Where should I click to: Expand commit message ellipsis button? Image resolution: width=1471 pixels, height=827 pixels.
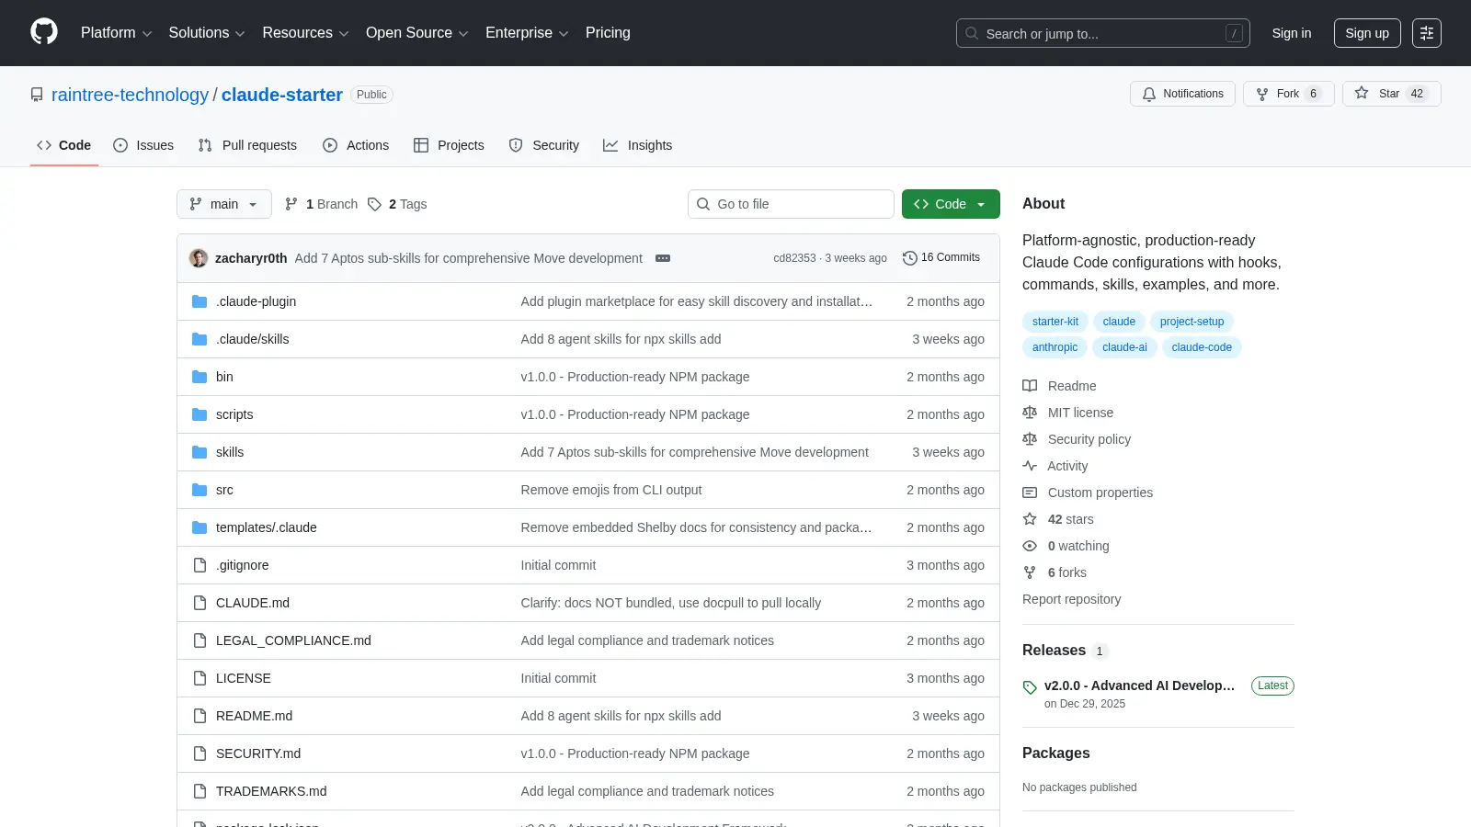point(663,258)
